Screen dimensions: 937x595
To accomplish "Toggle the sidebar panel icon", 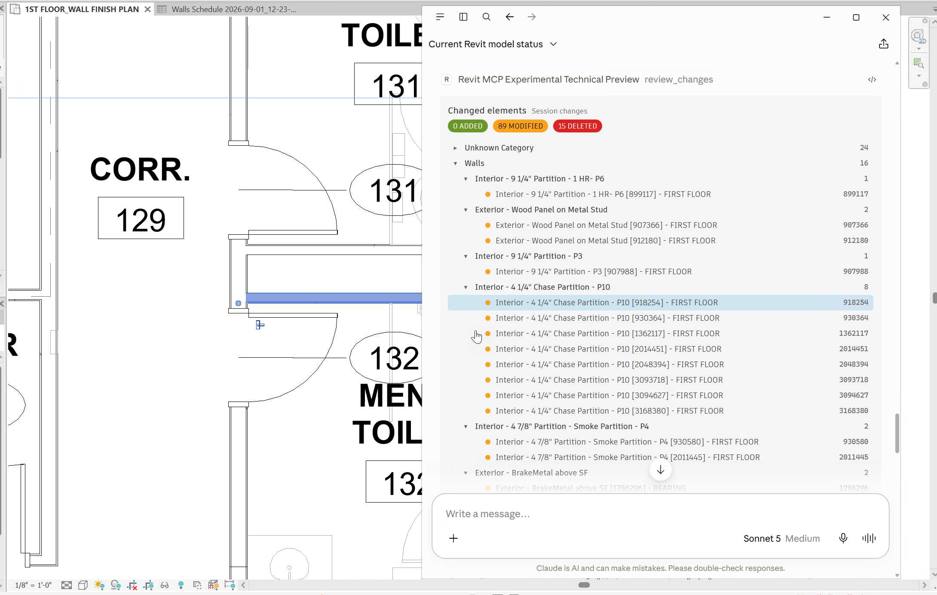I will click(463, 17).
